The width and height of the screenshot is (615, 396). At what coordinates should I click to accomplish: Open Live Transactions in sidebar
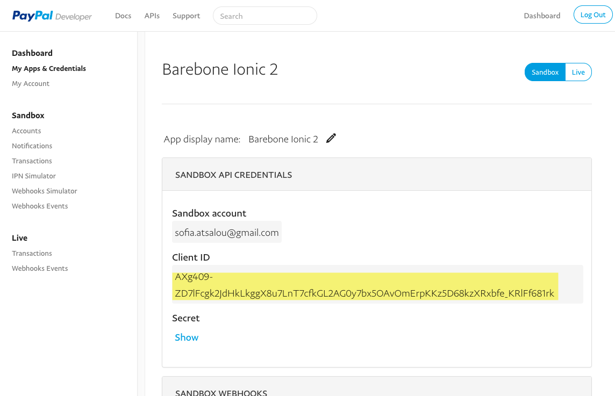click(x=32, y=253)
